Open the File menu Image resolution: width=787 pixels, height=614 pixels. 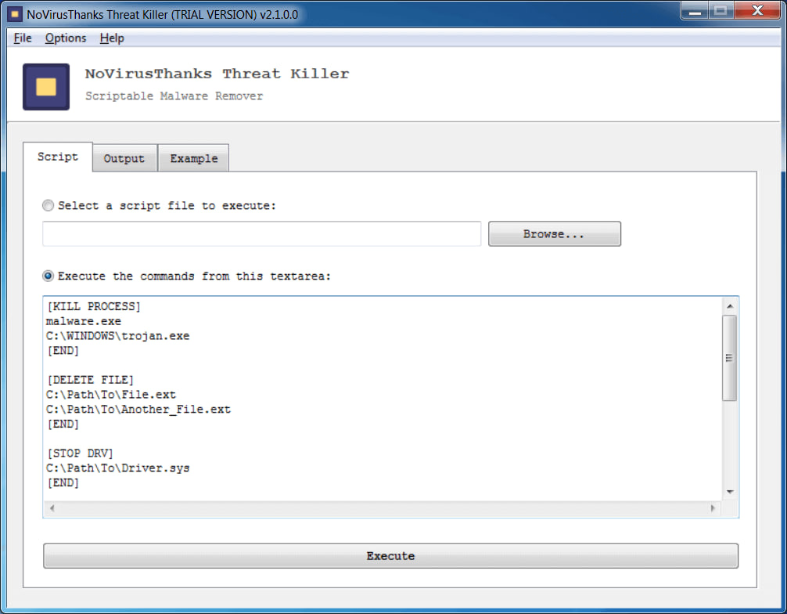pyautogui.click(x=23, y=38)
